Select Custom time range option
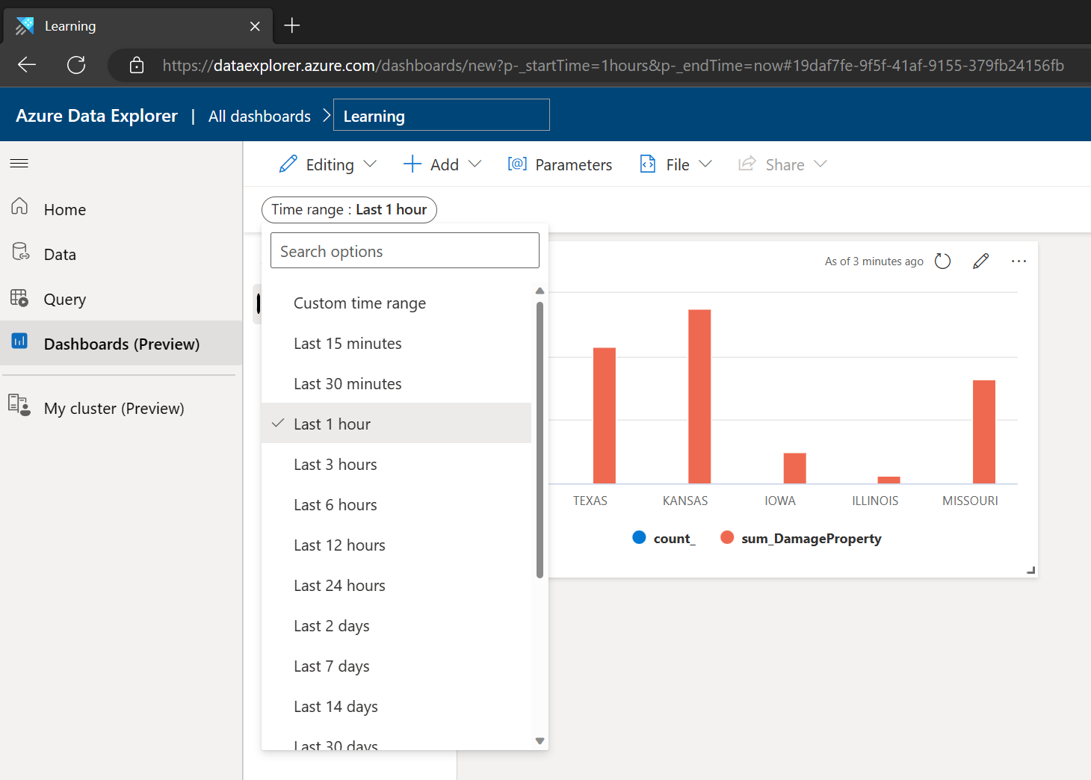1091x780 pixels. (359, 303)
